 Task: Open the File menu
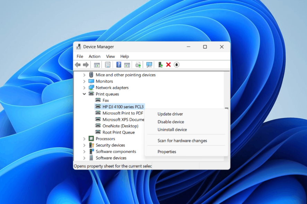[80, 56]
